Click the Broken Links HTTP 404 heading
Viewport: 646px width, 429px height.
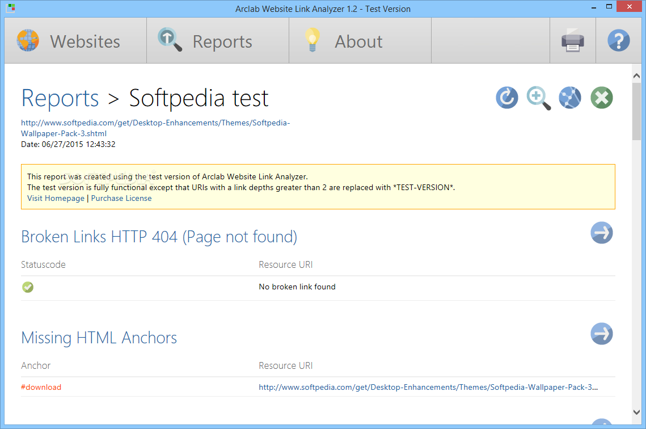[x=159, y=237]
